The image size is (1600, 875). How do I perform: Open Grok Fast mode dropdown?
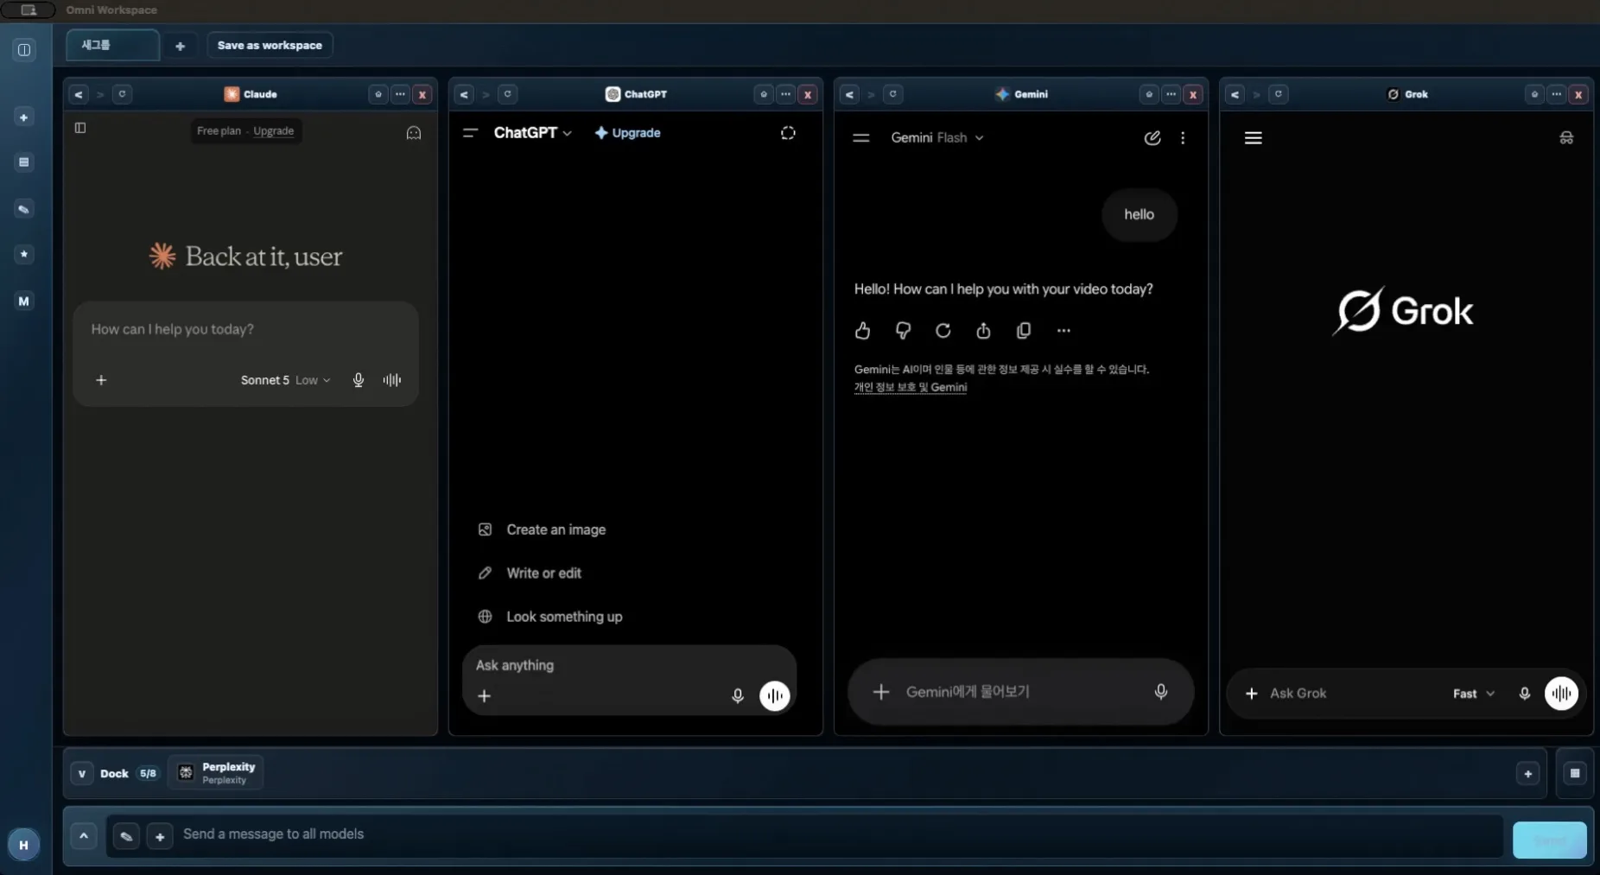point(1474,694)
